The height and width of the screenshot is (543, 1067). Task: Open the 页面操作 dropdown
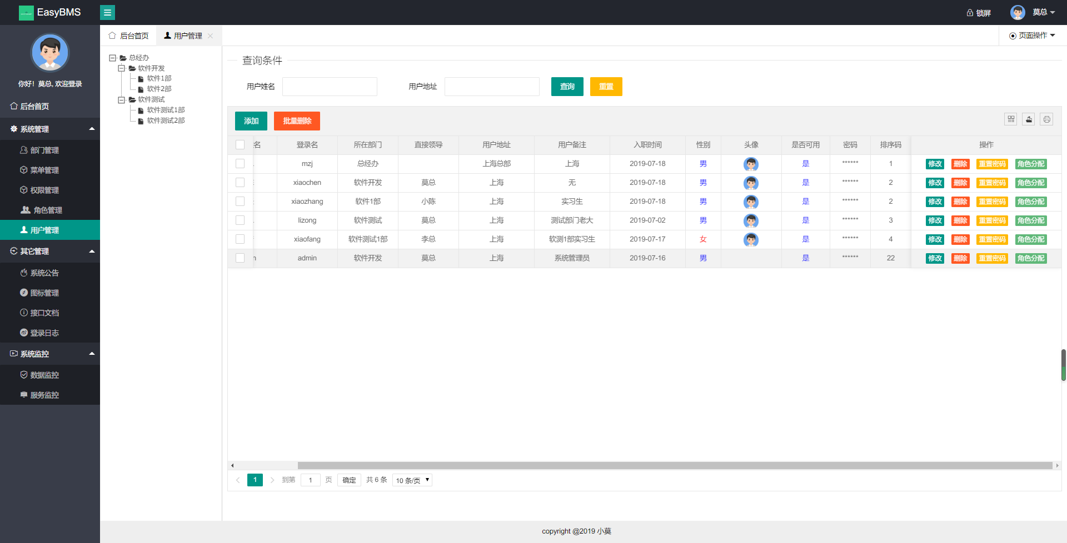(x=1032, y=36)
